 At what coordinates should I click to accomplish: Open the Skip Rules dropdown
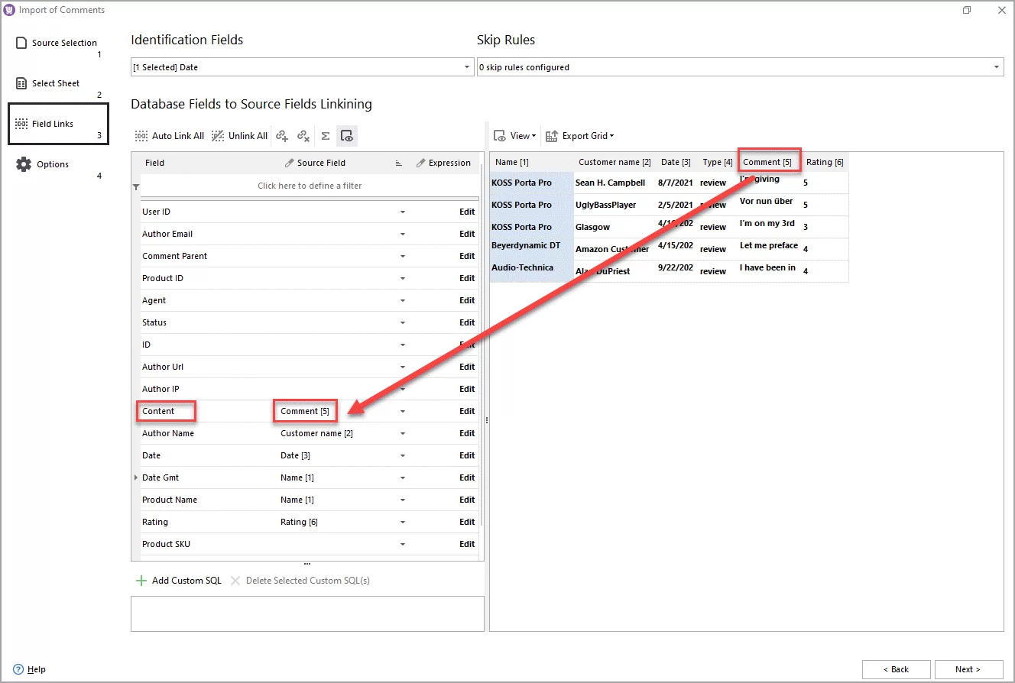(x=994, y=67)
